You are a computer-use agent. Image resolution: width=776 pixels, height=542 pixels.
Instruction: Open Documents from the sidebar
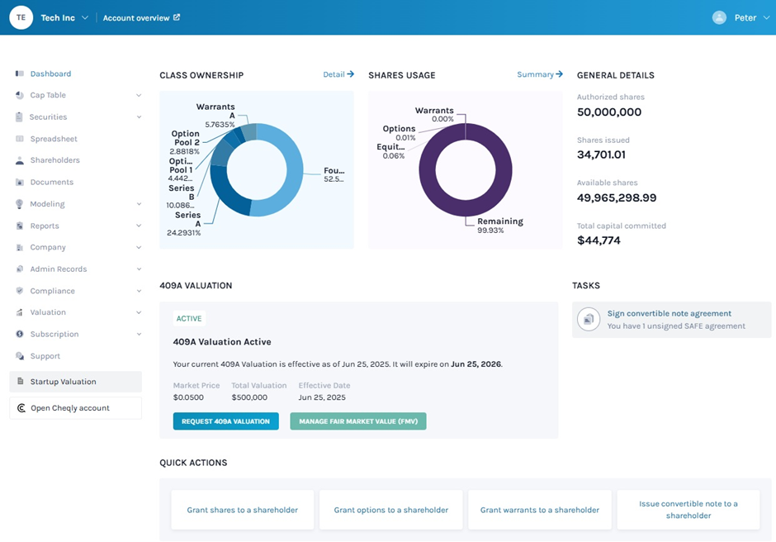pyautogui.click(x=52, y=182)
